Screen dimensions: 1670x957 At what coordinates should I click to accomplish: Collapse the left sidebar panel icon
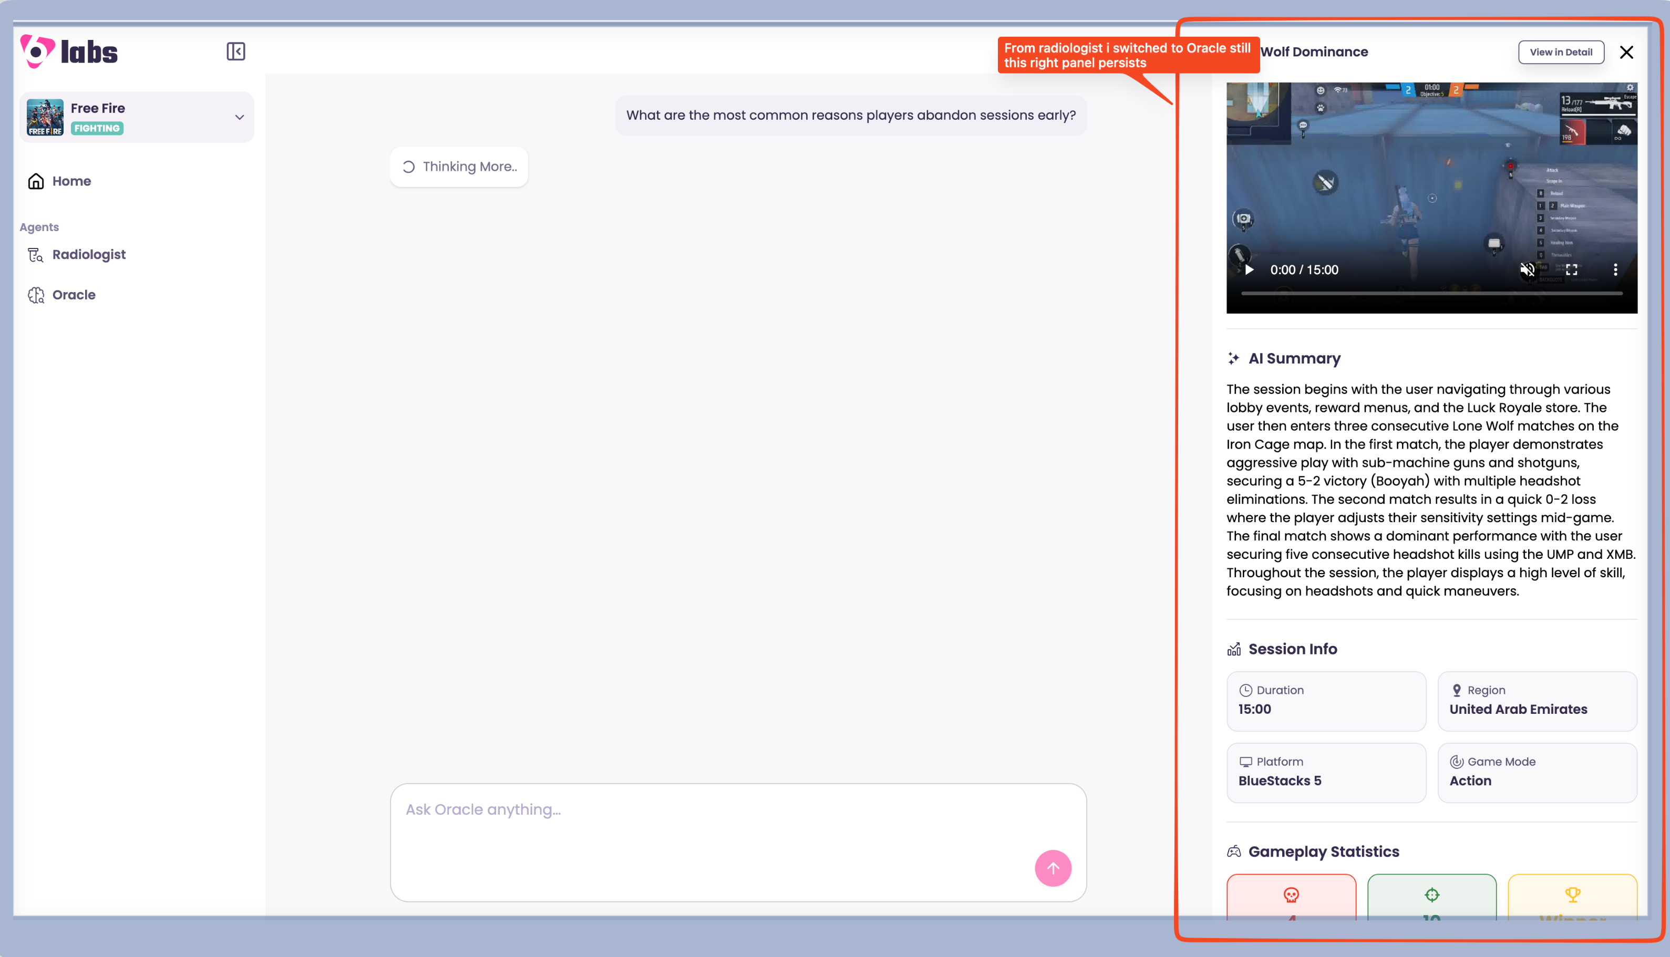(x=235, y=51)
